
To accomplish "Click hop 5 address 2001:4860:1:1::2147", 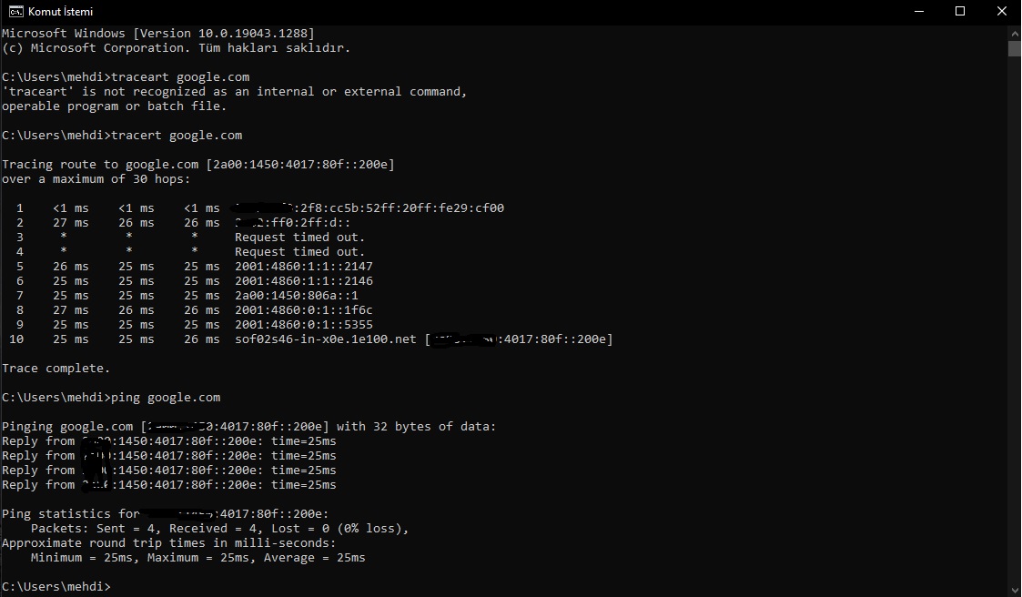I will coord(304,267).
